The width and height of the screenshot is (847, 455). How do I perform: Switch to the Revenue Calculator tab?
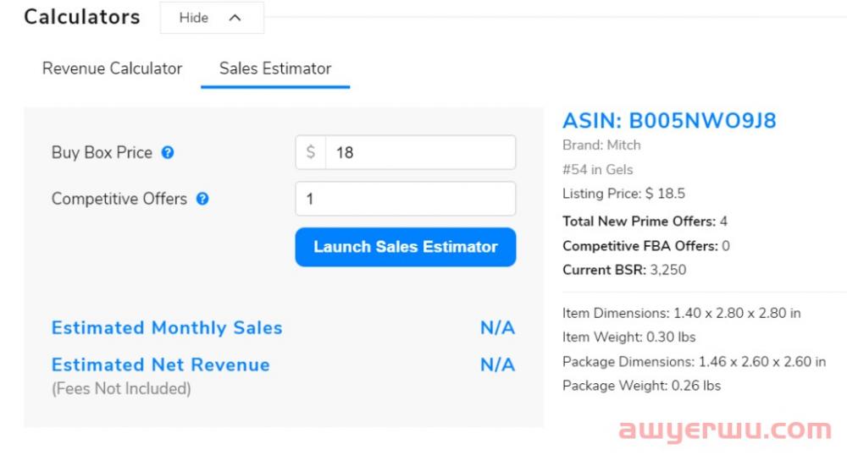(113, 69)
